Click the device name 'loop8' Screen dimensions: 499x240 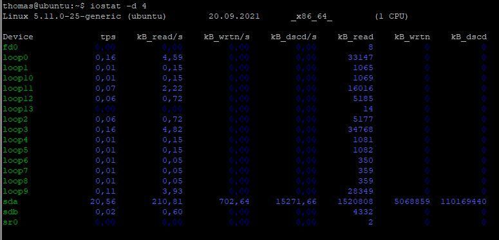15,181
